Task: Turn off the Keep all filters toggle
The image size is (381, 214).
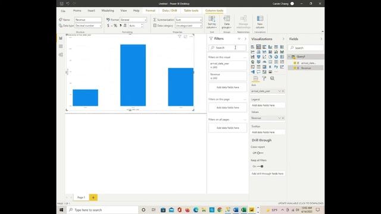Action: click(x=260, y=166)
